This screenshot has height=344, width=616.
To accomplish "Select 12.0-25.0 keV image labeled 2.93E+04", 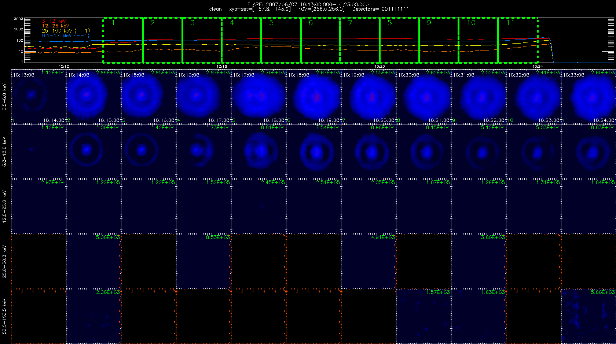I will pyautogui.click(x=39, y=206).
